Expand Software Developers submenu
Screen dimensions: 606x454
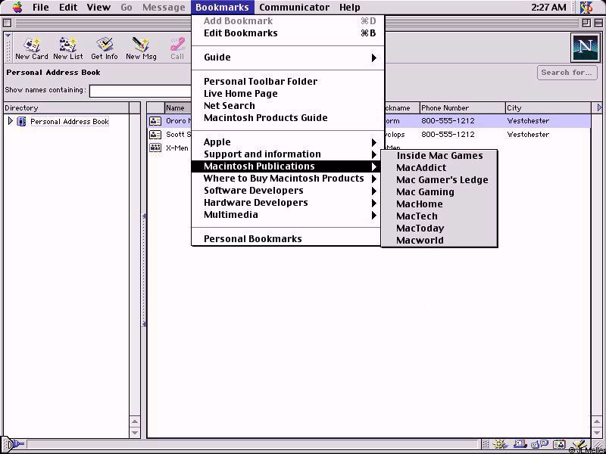pos(373,191)
